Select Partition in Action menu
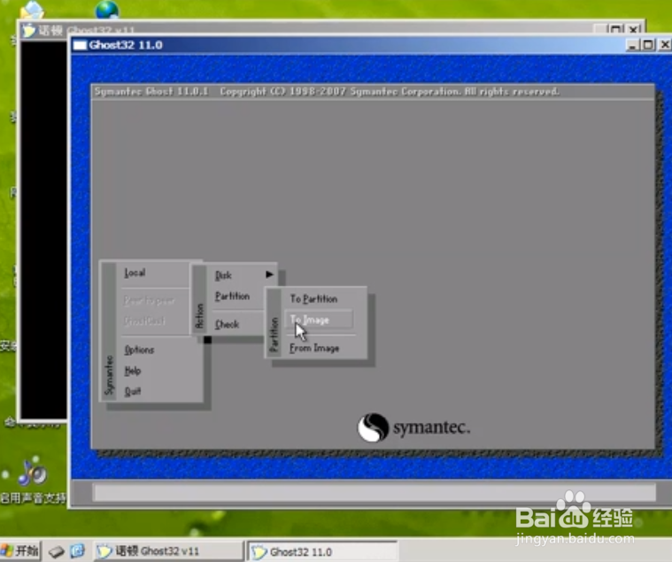Viewport: 672px width, 562px height. coord(232,296)
